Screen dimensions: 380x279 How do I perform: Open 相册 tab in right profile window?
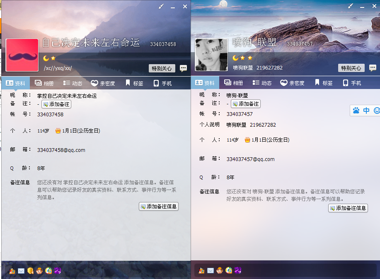click(233, 83)
